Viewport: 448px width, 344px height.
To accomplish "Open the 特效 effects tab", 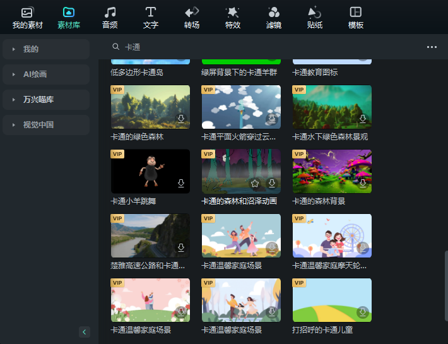I will tap(233, 18).
